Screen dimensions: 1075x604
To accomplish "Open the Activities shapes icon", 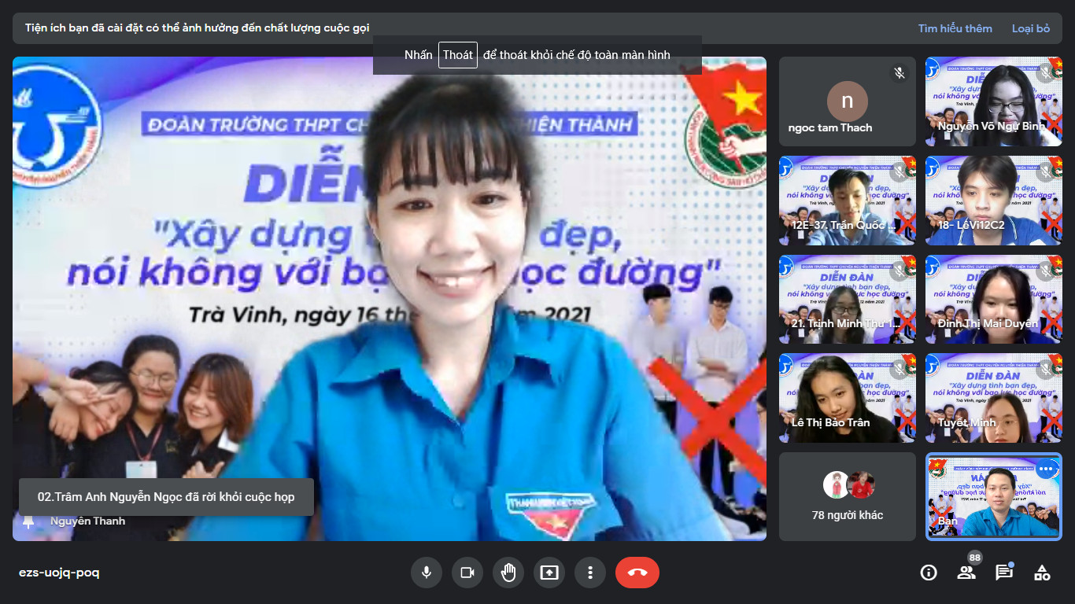I will (x=1042, y=573).
